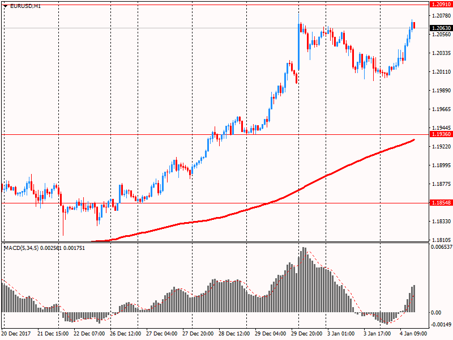
Task: Select the 29 Dec 20:00 time label
Action: click(x=306, y=334)
